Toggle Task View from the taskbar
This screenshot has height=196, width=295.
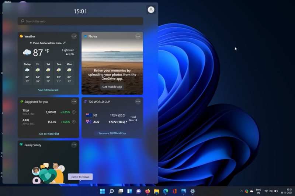[x=121, y=191]
